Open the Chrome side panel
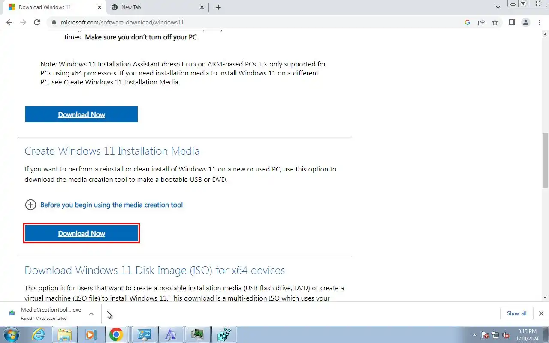Image resolution: width=549 pixels, height=343 pixels. click(512, 22)
